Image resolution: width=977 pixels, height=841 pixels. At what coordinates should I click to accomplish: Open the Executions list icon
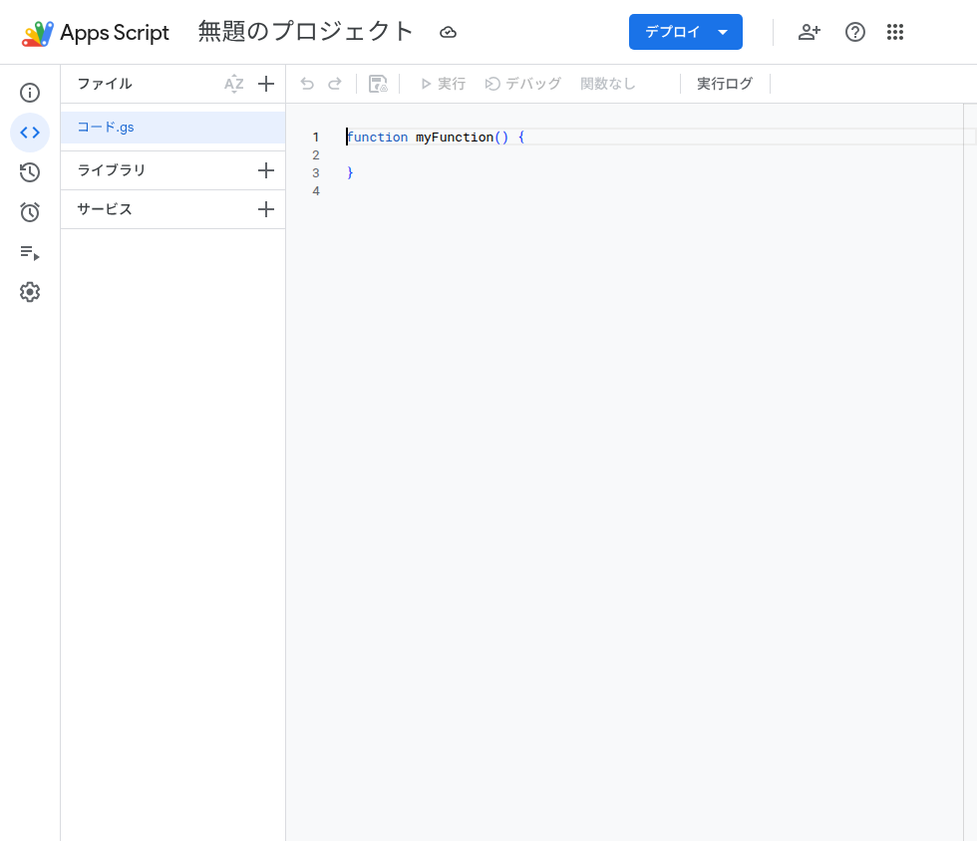click(30, 252)
